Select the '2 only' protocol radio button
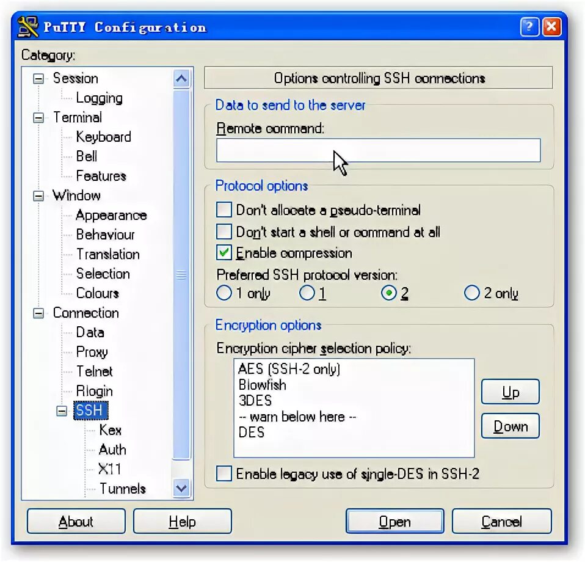The height and width of the screenshot is (562, 585). point(471,293)
